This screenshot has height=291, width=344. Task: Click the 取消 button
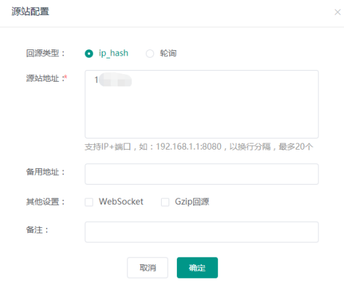pyautogui.click(x=147, y=268)
